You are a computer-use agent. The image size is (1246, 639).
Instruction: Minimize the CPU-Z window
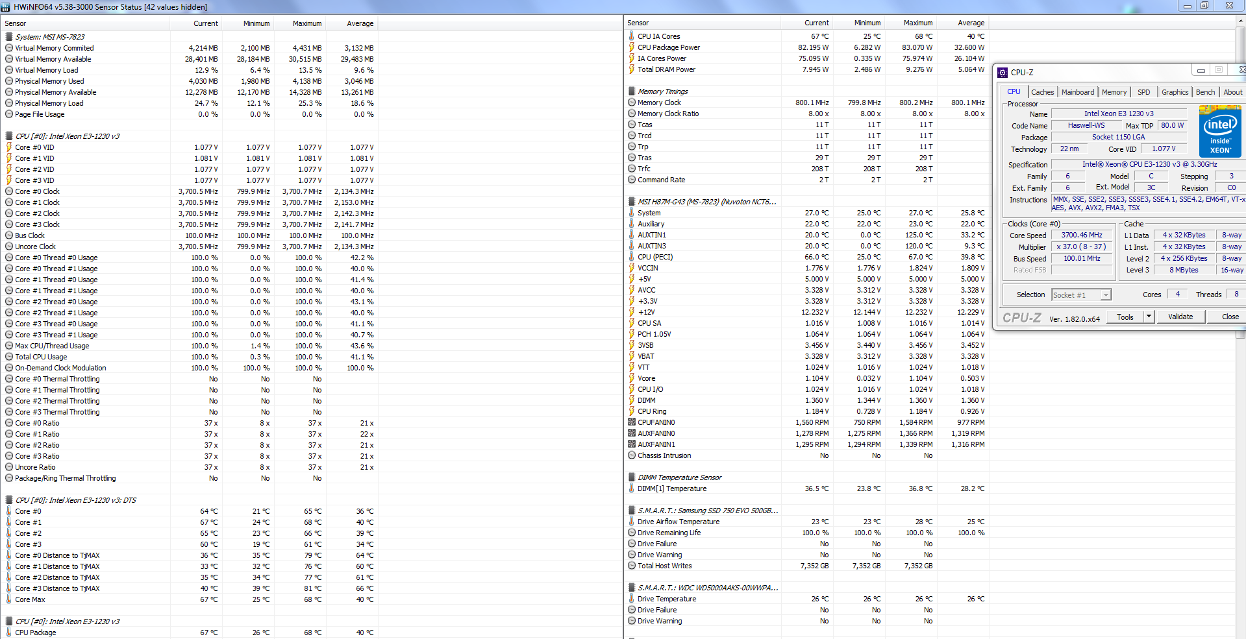click(1201, 70)
